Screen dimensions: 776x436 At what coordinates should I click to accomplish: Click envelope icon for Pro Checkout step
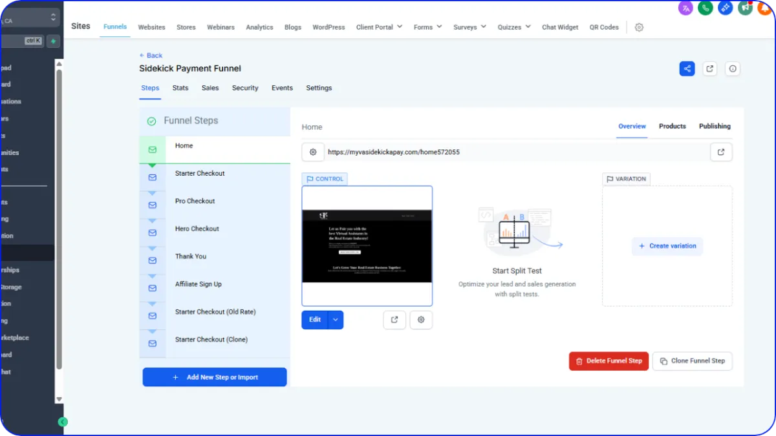pyautogui.click(x=153, y=205)
